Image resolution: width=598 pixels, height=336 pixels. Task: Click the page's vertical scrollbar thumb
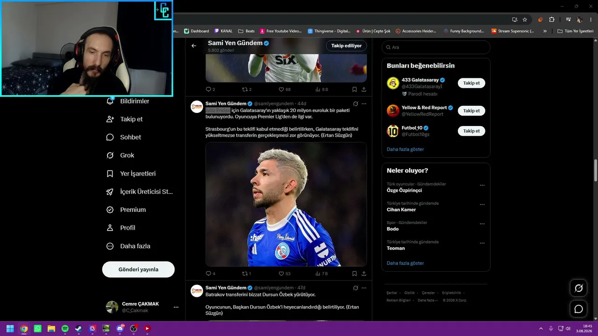pos(596,171)
